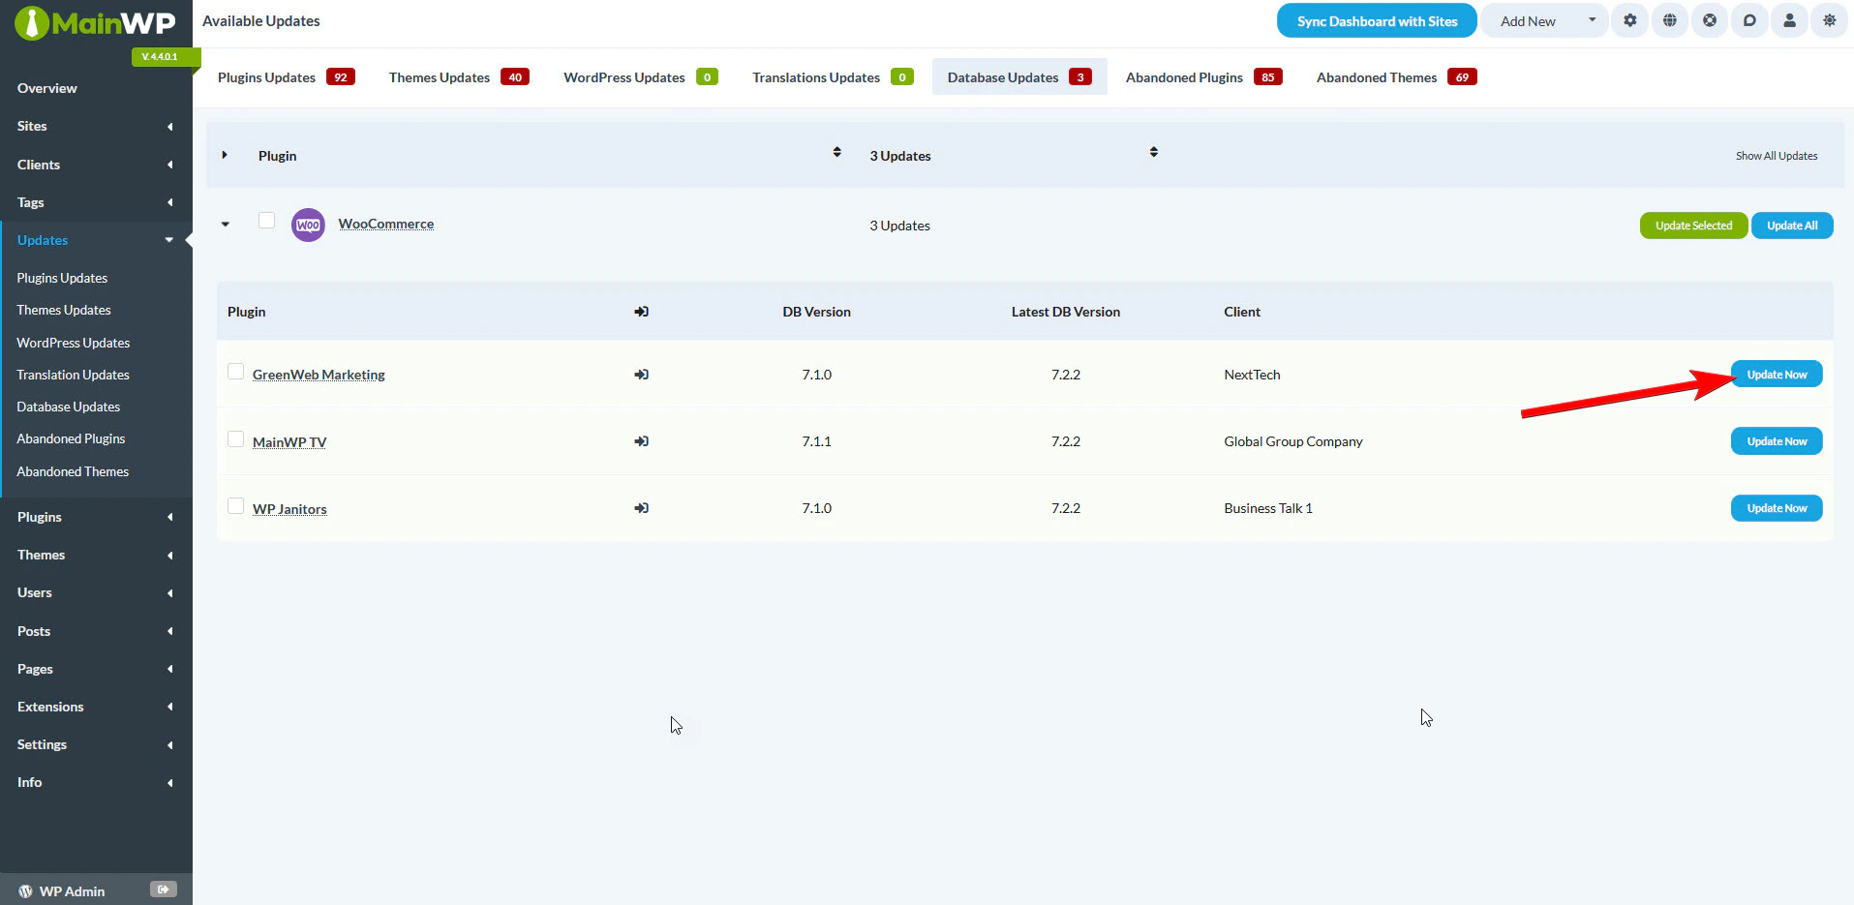
Task: Click the Update All button
Action: coord(1792,226)
